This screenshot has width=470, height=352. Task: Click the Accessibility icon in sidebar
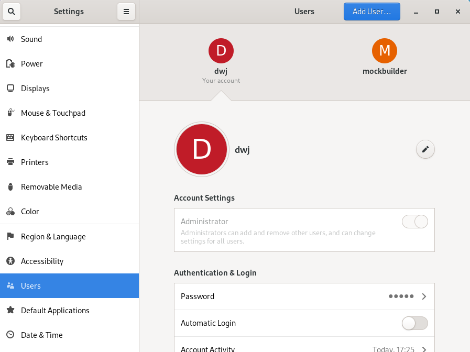coord(10,261)
